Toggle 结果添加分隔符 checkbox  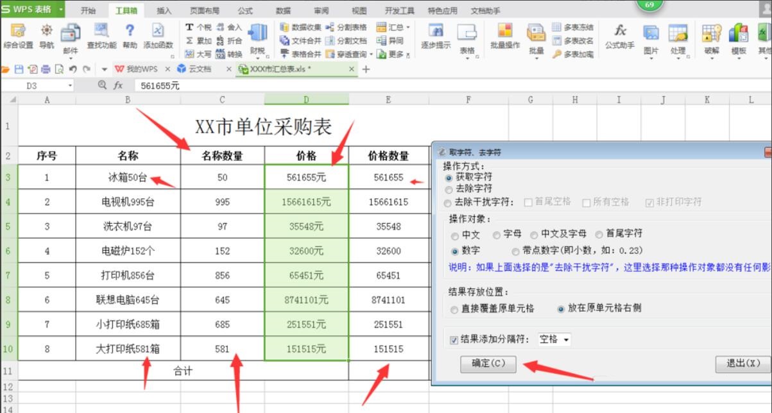[455, 340]
